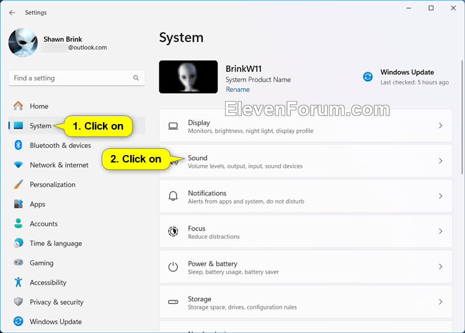This screenshot has height=333, width=465.
Task: Click the Privacy & security shield icon
Action: (18, 301)
